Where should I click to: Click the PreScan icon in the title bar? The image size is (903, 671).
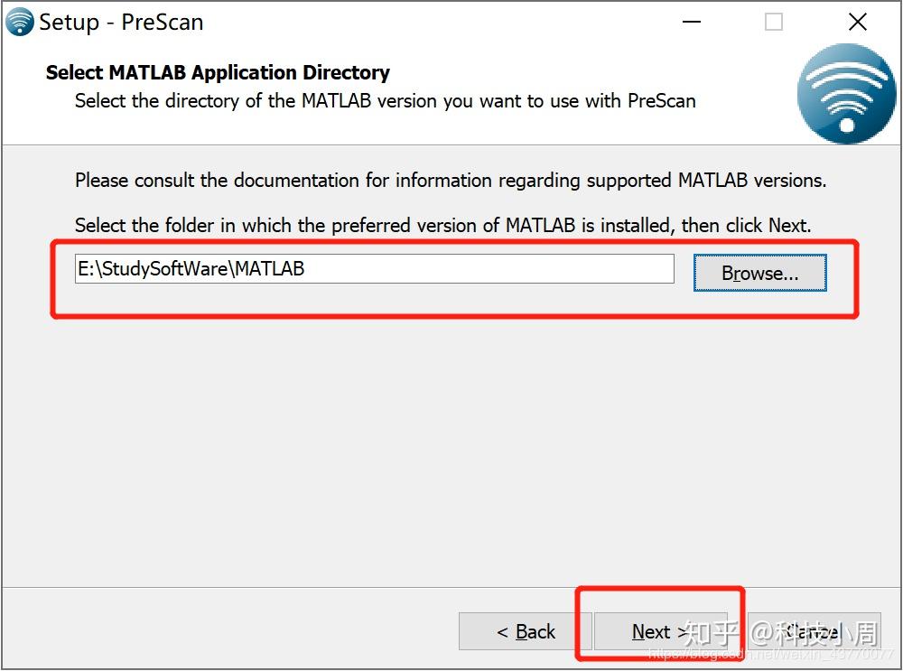20,22
